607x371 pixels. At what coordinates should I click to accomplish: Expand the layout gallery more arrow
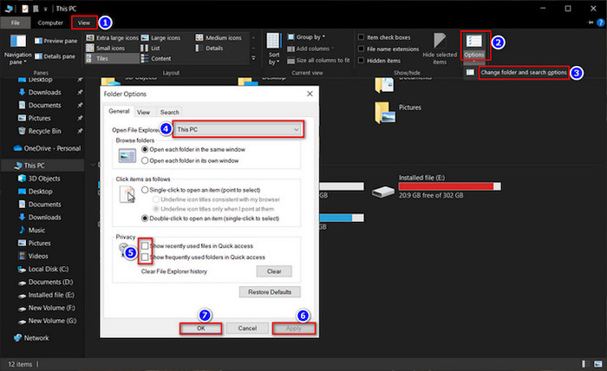click(253, 58)
